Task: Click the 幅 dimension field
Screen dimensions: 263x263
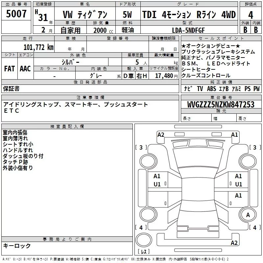Action: coord(224,118)
